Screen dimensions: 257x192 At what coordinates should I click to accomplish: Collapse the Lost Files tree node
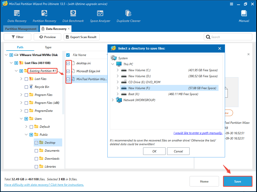click(x=11, y=63)
